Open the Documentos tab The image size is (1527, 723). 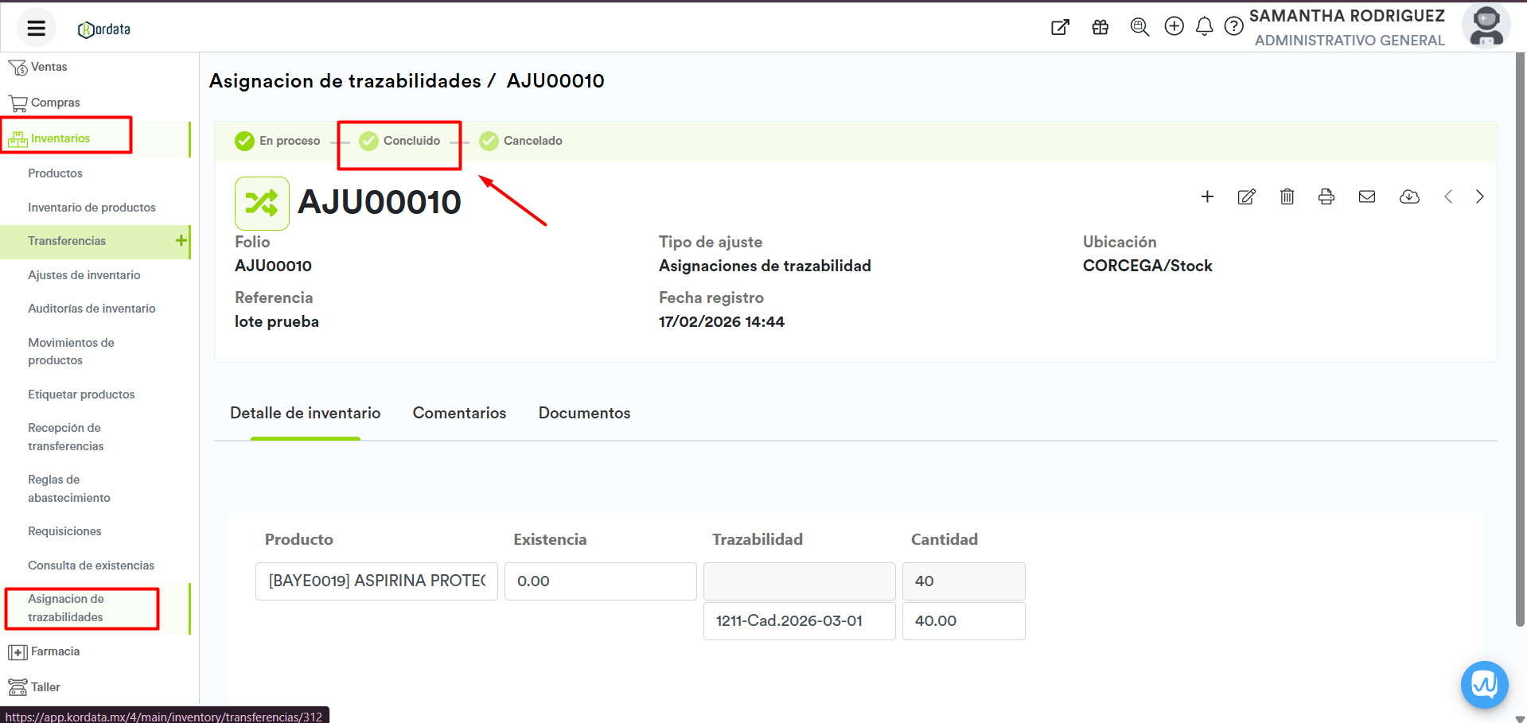(584, 413)
